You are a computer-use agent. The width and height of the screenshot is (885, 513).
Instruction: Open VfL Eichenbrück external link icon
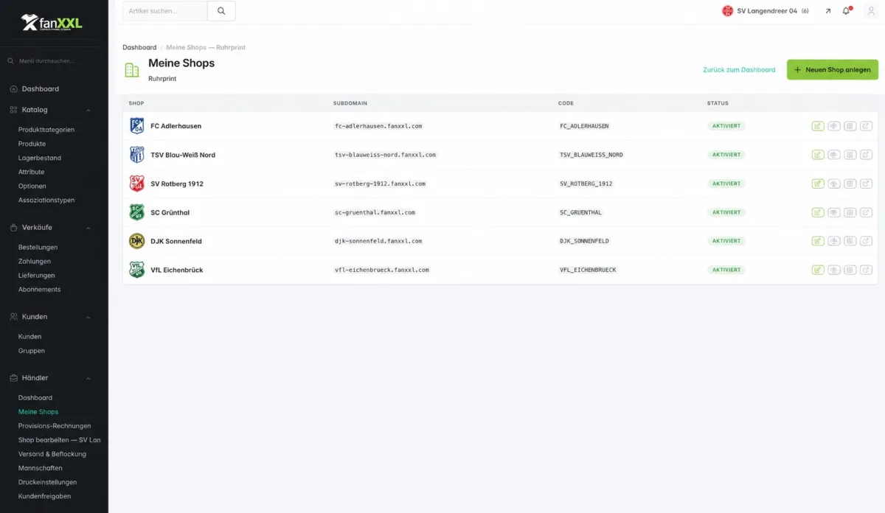click(866, 270)
